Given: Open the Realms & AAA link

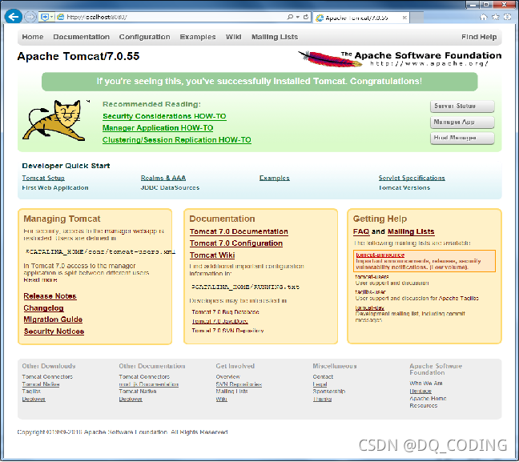Looking at the screenshot, I should tap(163, 178).
